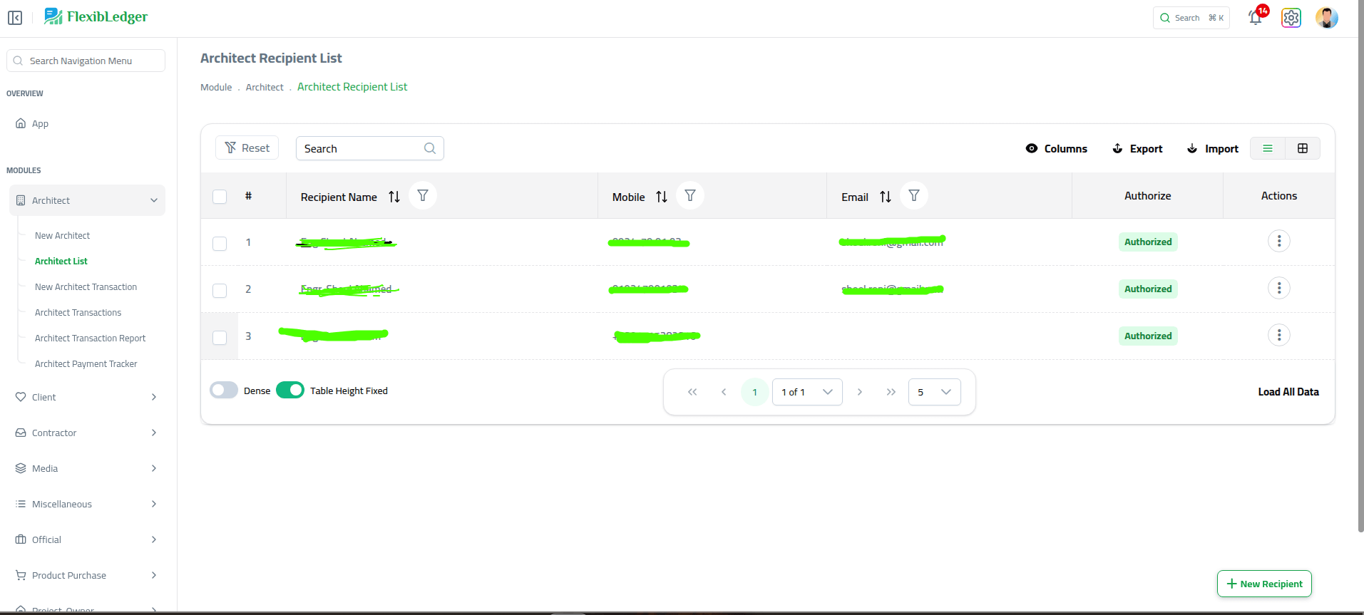The image size is (1364, 615).
Task: Enable the Dense toggle
Action: tap(224, 391)
